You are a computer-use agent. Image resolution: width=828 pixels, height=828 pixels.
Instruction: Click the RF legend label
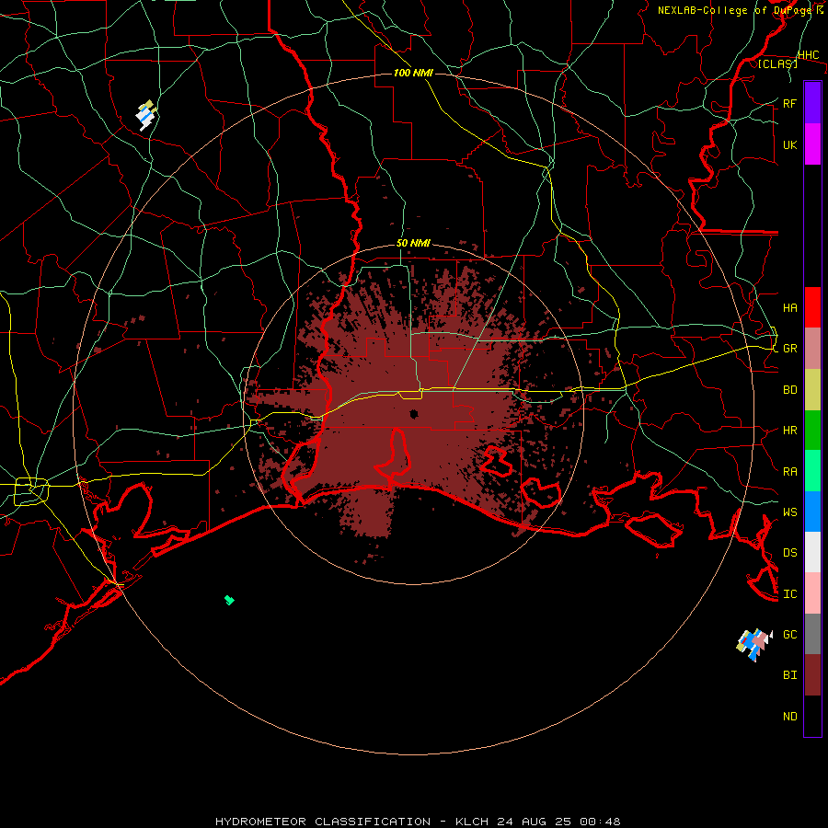(x=789, y=103)
